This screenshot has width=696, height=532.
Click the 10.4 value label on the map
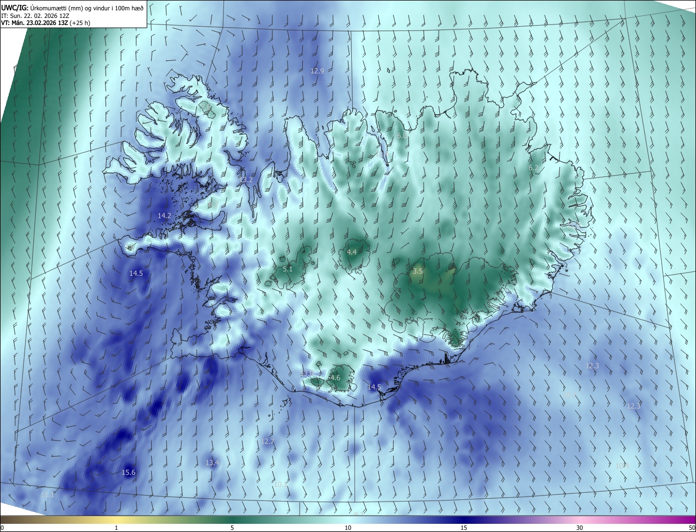point(622,466)
